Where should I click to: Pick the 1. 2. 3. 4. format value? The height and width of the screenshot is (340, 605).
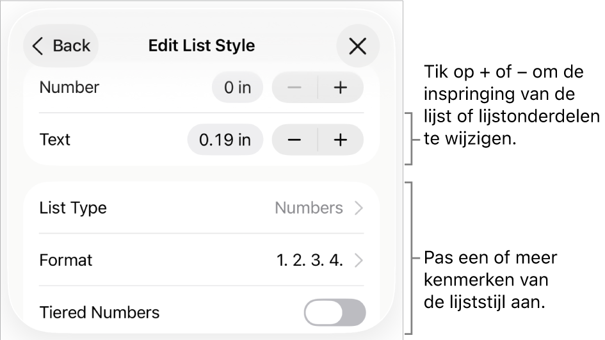[x=310, y=260]
